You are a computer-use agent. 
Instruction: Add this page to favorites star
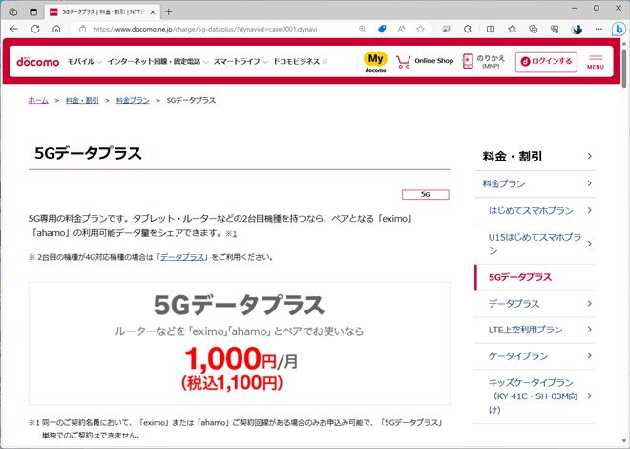(x=420, y=29)
